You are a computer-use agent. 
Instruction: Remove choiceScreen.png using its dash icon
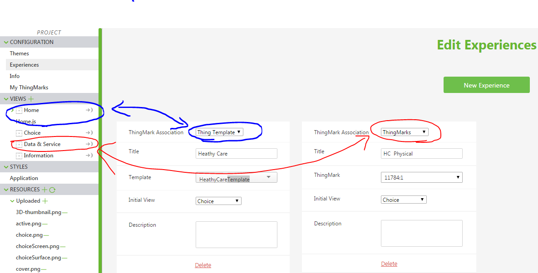pyautogui.click(x=63, y=246)
